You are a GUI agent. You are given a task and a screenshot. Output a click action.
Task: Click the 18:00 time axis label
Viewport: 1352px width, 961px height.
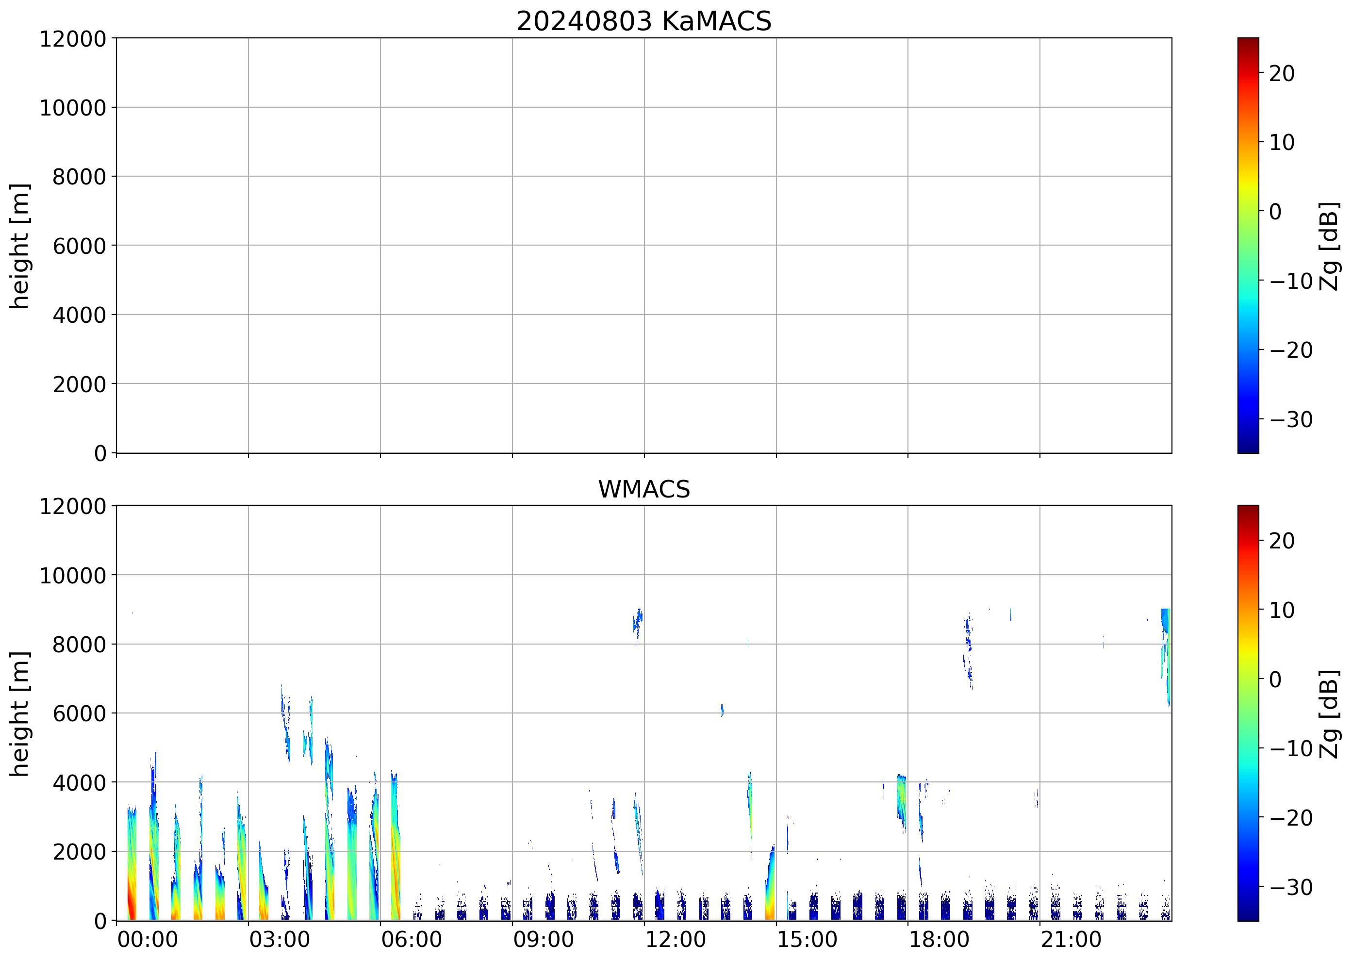(939, 939)
